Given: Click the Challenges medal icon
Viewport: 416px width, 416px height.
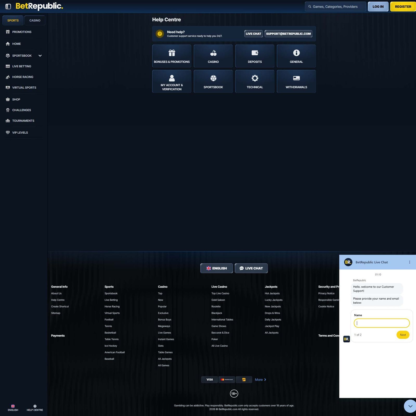Looking at the screenshot, I should [x=8, y=110].
